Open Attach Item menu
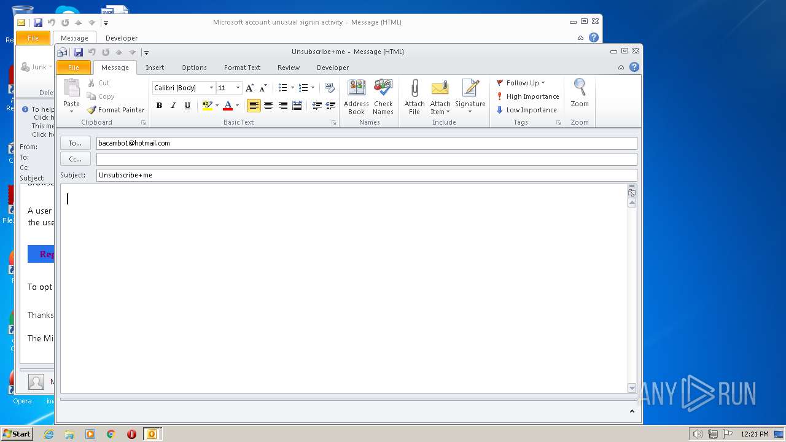The height and width of the screenshot is (442, 786). (440, 97)
